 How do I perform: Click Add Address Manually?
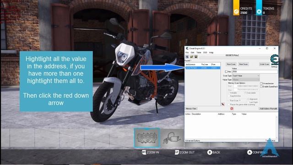pyautogui.click(x=268, y=109)
